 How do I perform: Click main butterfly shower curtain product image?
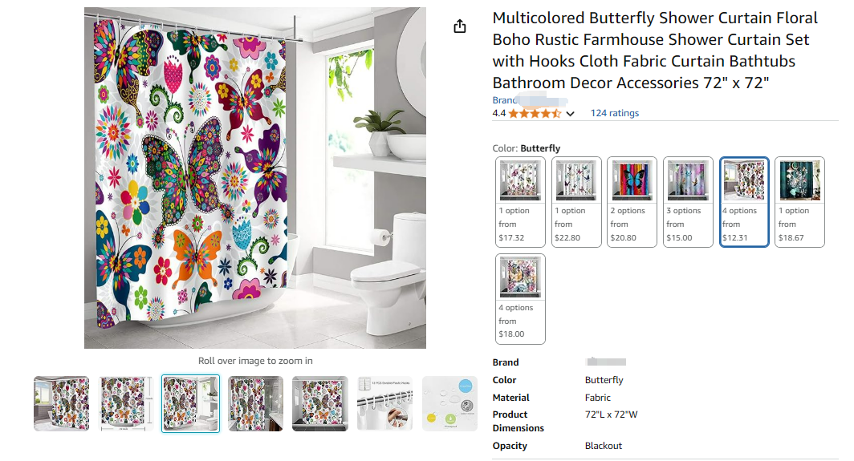pos(255,178)
